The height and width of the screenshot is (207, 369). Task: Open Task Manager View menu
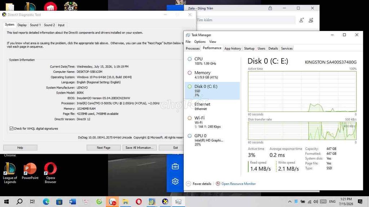(213, 42)
